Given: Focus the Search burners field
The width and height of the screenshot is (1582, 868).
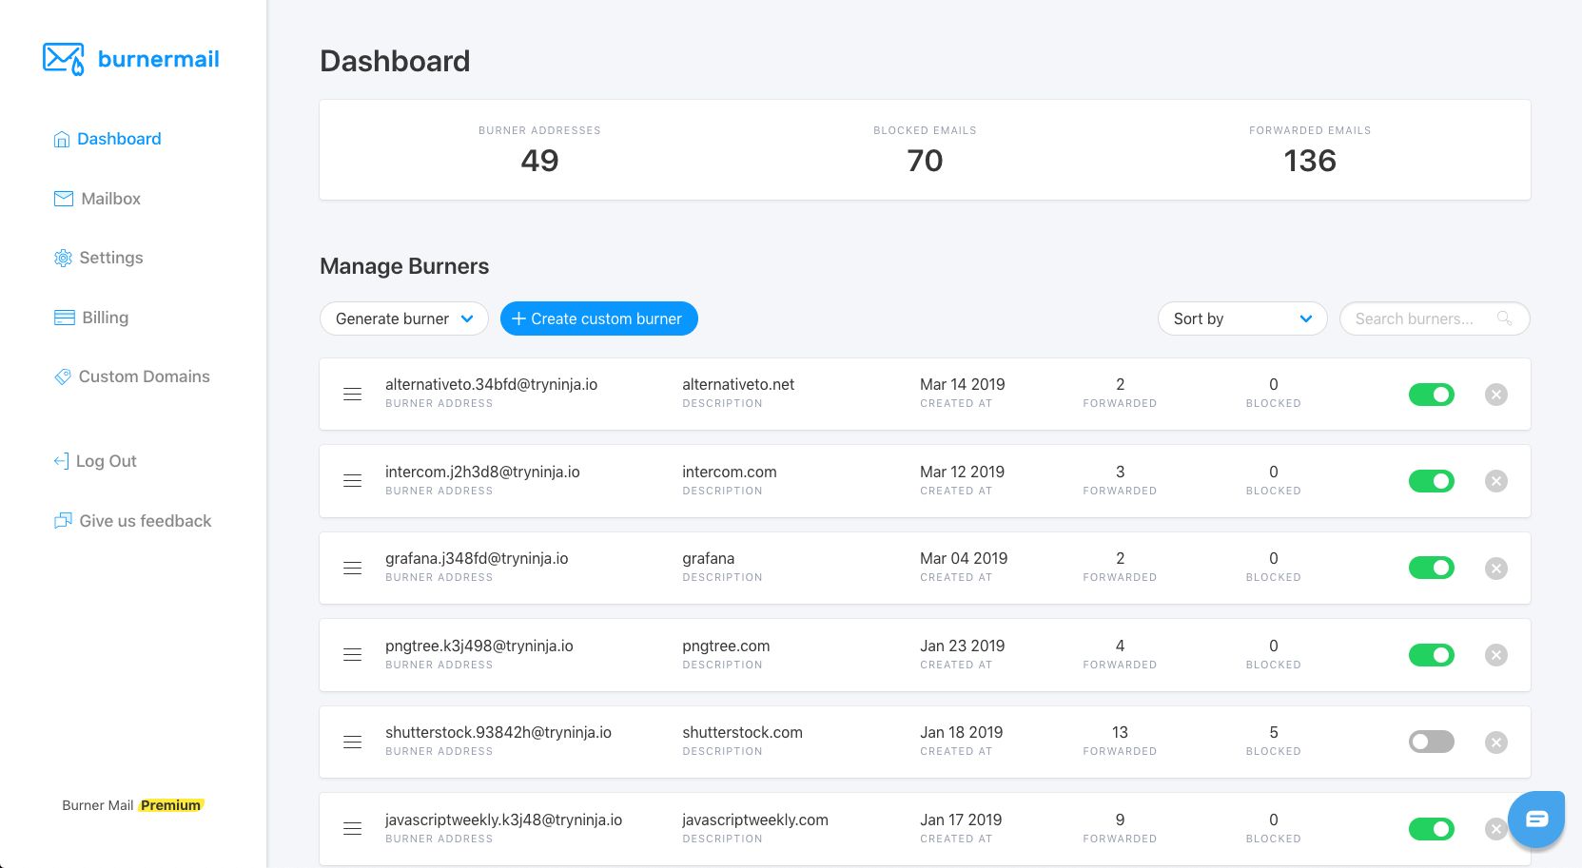Looking at the screenshot, I should [1435, 318].
